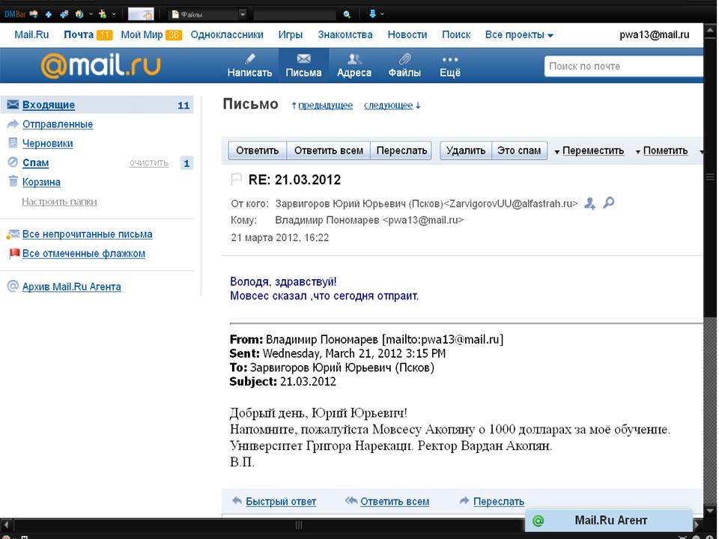719x539 pixels.
Task: Click the red flag icon in sidebar
Action: (x=14, y=253)
